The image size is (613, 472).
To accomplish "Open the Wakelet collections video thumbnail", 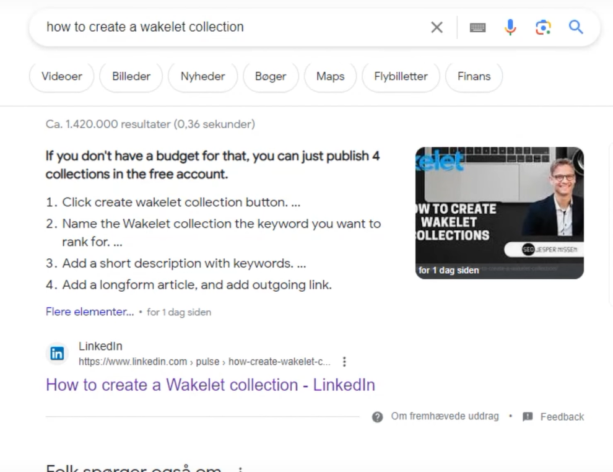I will (499, 212).
